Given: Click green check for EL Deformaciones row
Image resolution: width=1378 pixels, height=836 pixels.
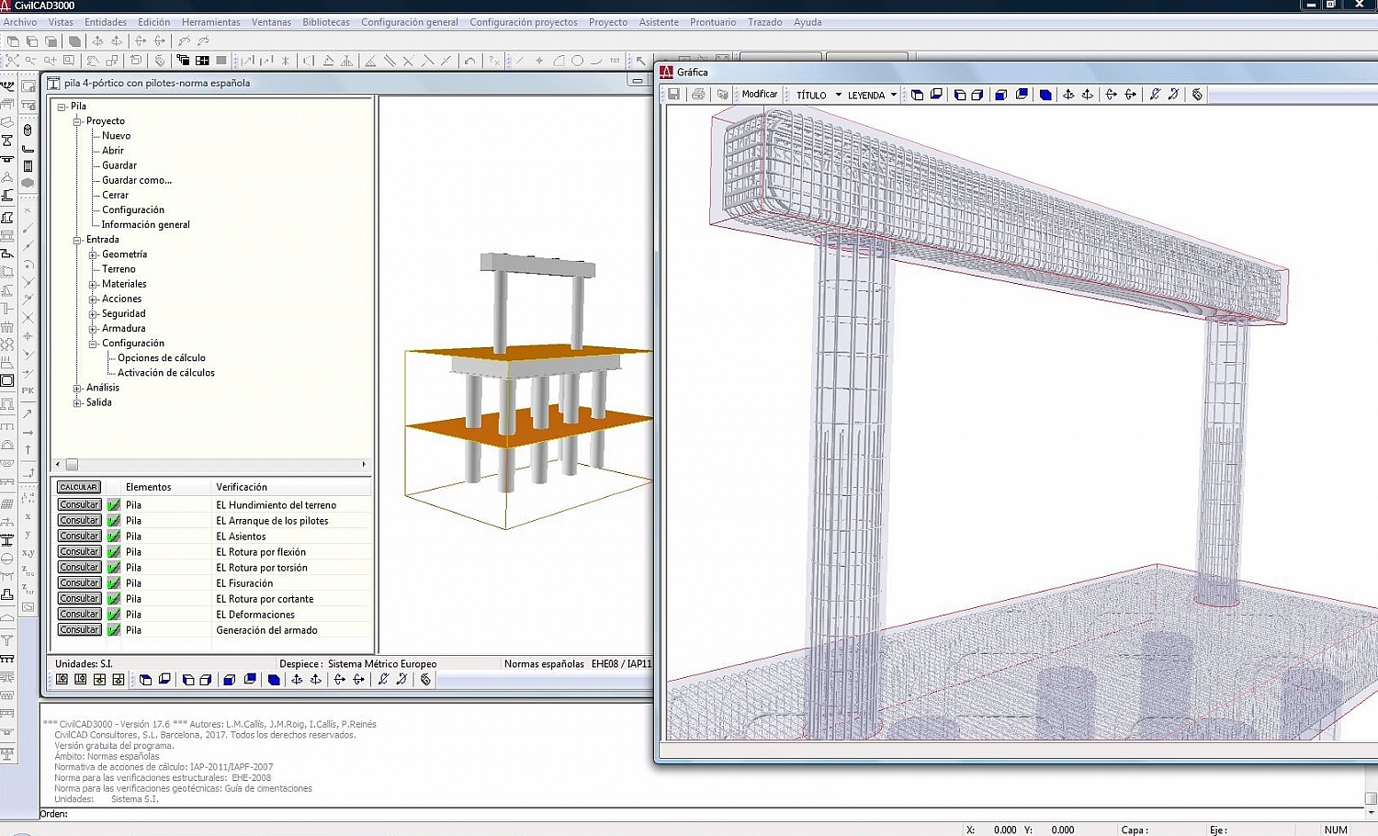Looking at the screenshot, I should pos(114,614).
